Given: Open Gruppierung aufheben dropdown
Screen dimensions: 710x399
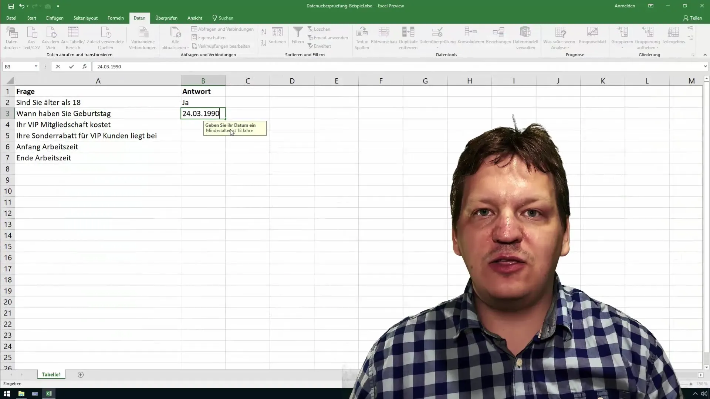Looking at the screenshot, I should 647,38.
